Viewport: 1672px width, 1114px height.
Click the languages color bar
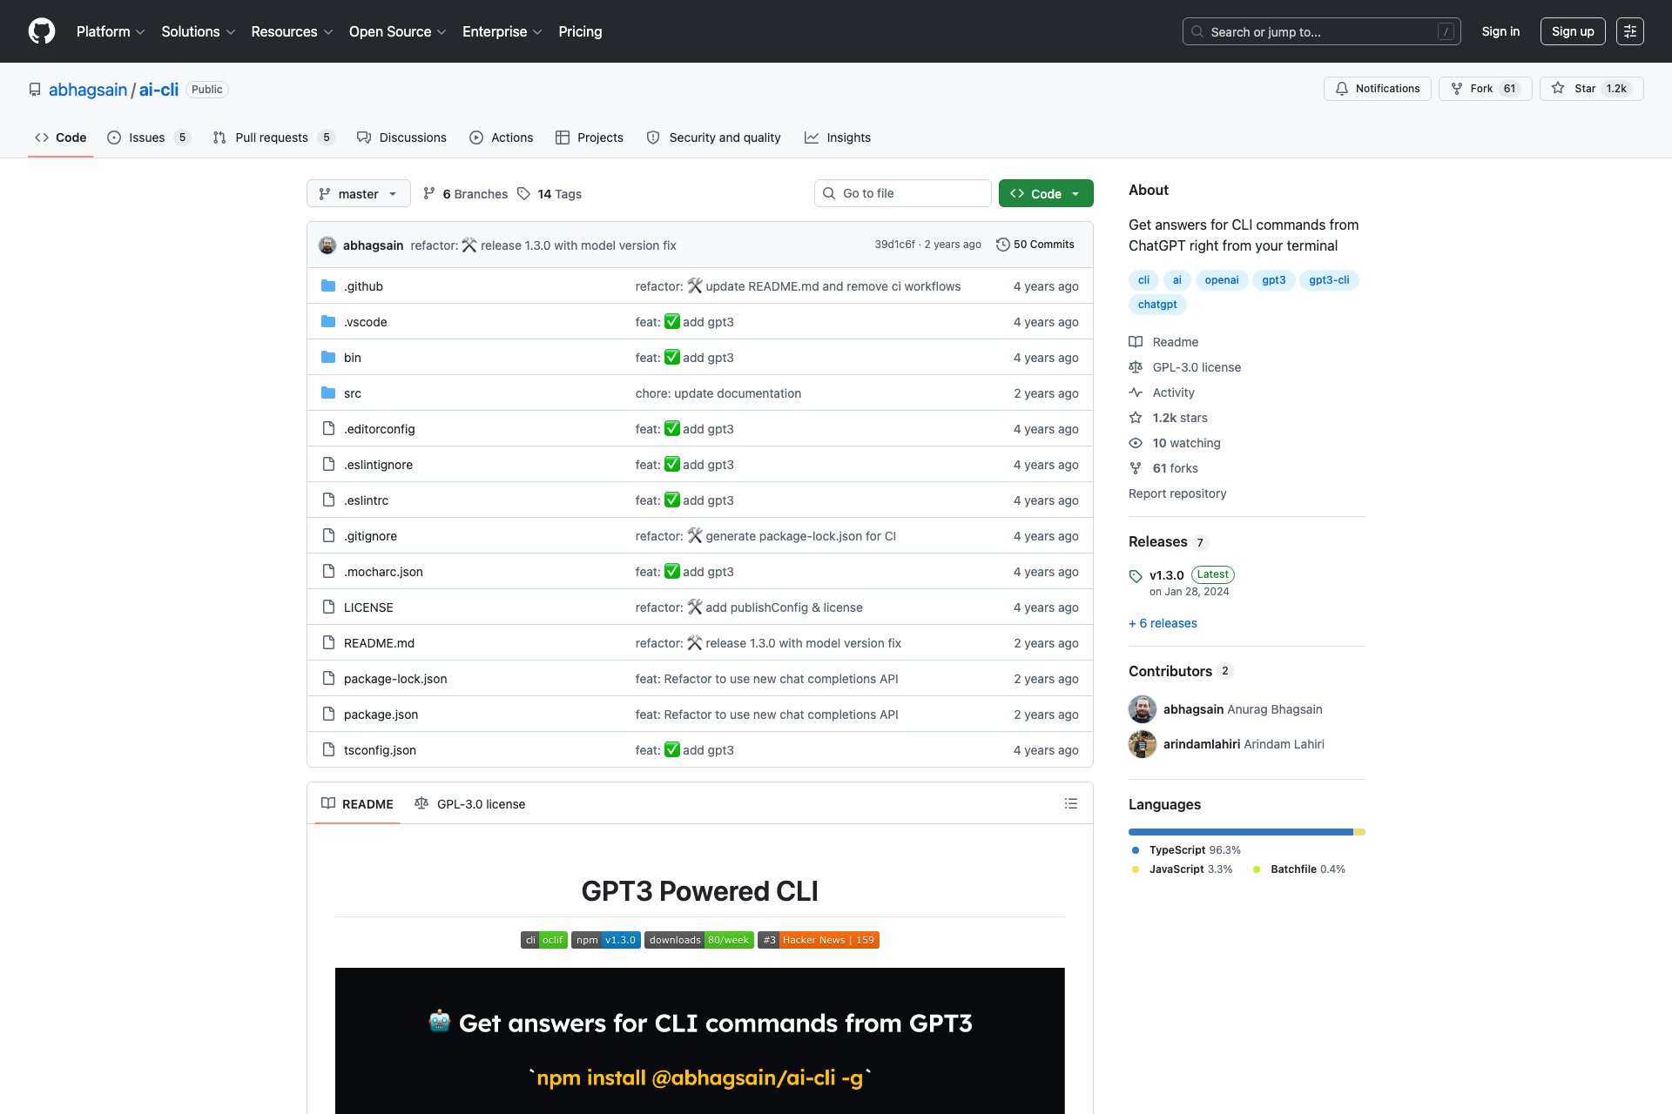point(1245,832)
